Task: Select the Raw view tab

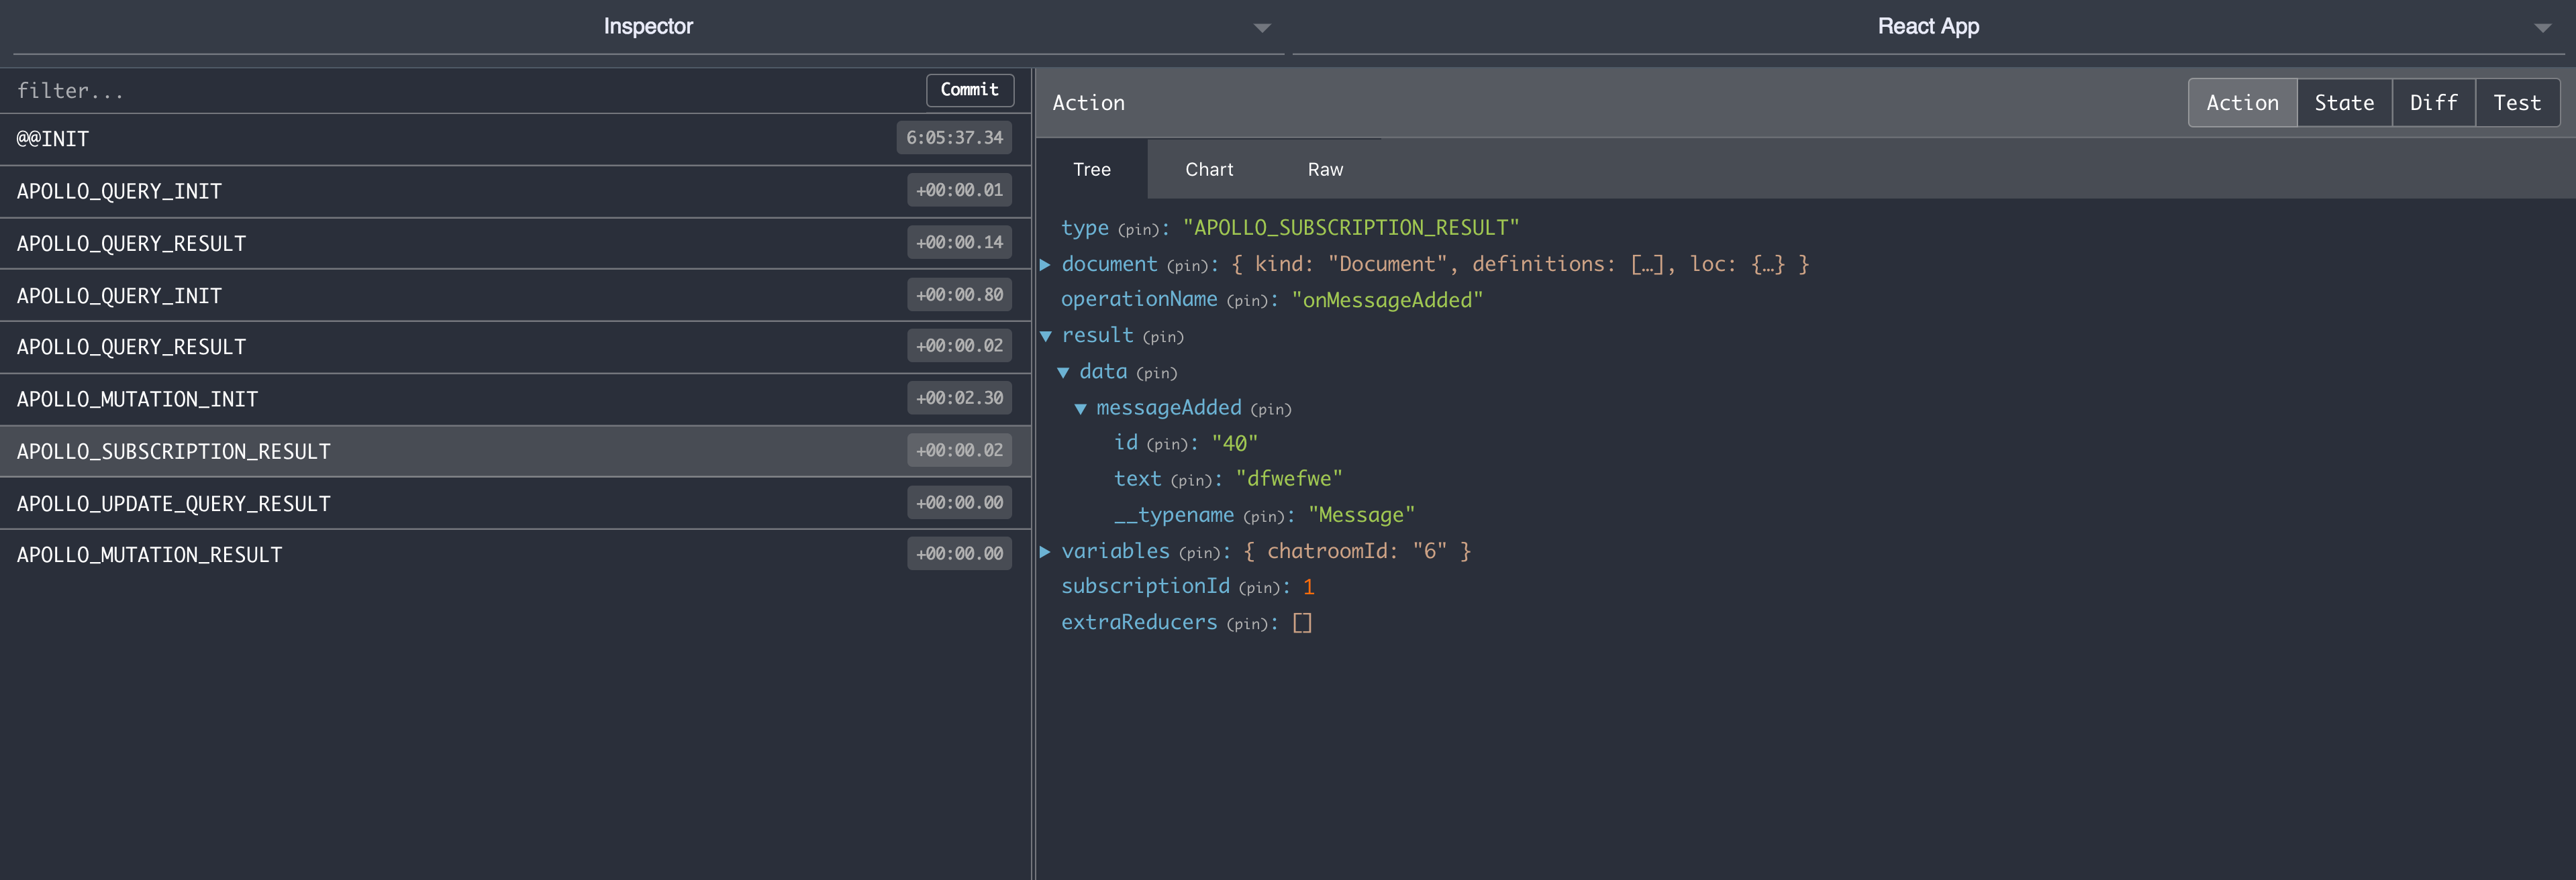Action: [x=1324, y=170]
